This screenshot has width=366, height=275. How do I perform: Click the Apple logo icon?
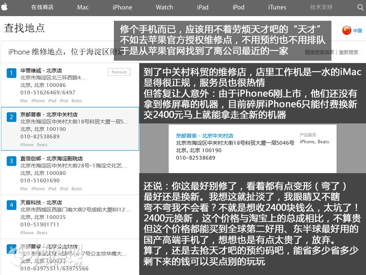(4, 7)
